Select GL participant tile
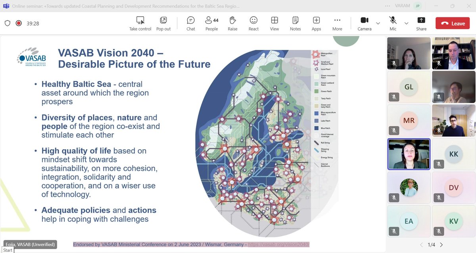This screenshot has width=476, height=253. tap(409, 87)
